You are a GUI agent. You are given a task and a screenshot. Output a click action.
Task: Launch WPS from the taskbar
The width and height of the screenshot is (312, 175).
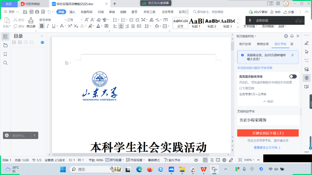coord(203,169)
